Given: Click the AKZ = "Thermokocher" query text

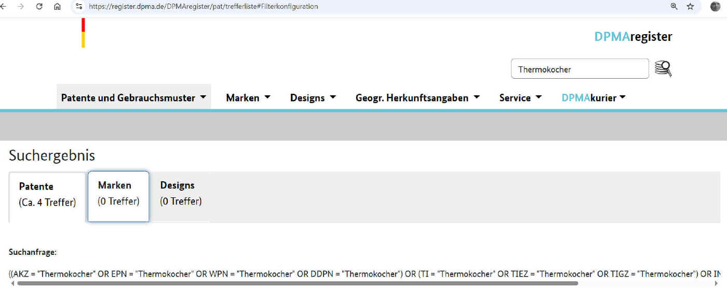Looking at the screenshot, I should point(55,273).
